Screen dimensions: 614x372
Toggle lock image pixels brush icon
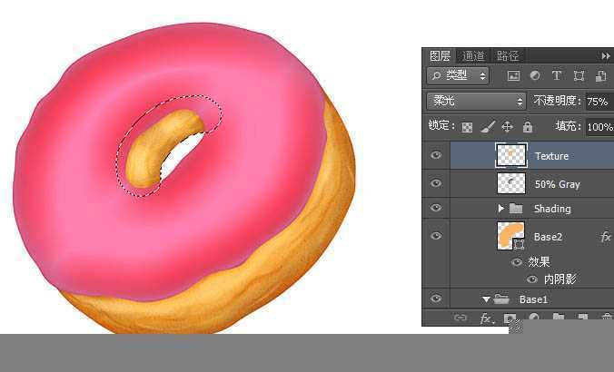pos(488,127)
